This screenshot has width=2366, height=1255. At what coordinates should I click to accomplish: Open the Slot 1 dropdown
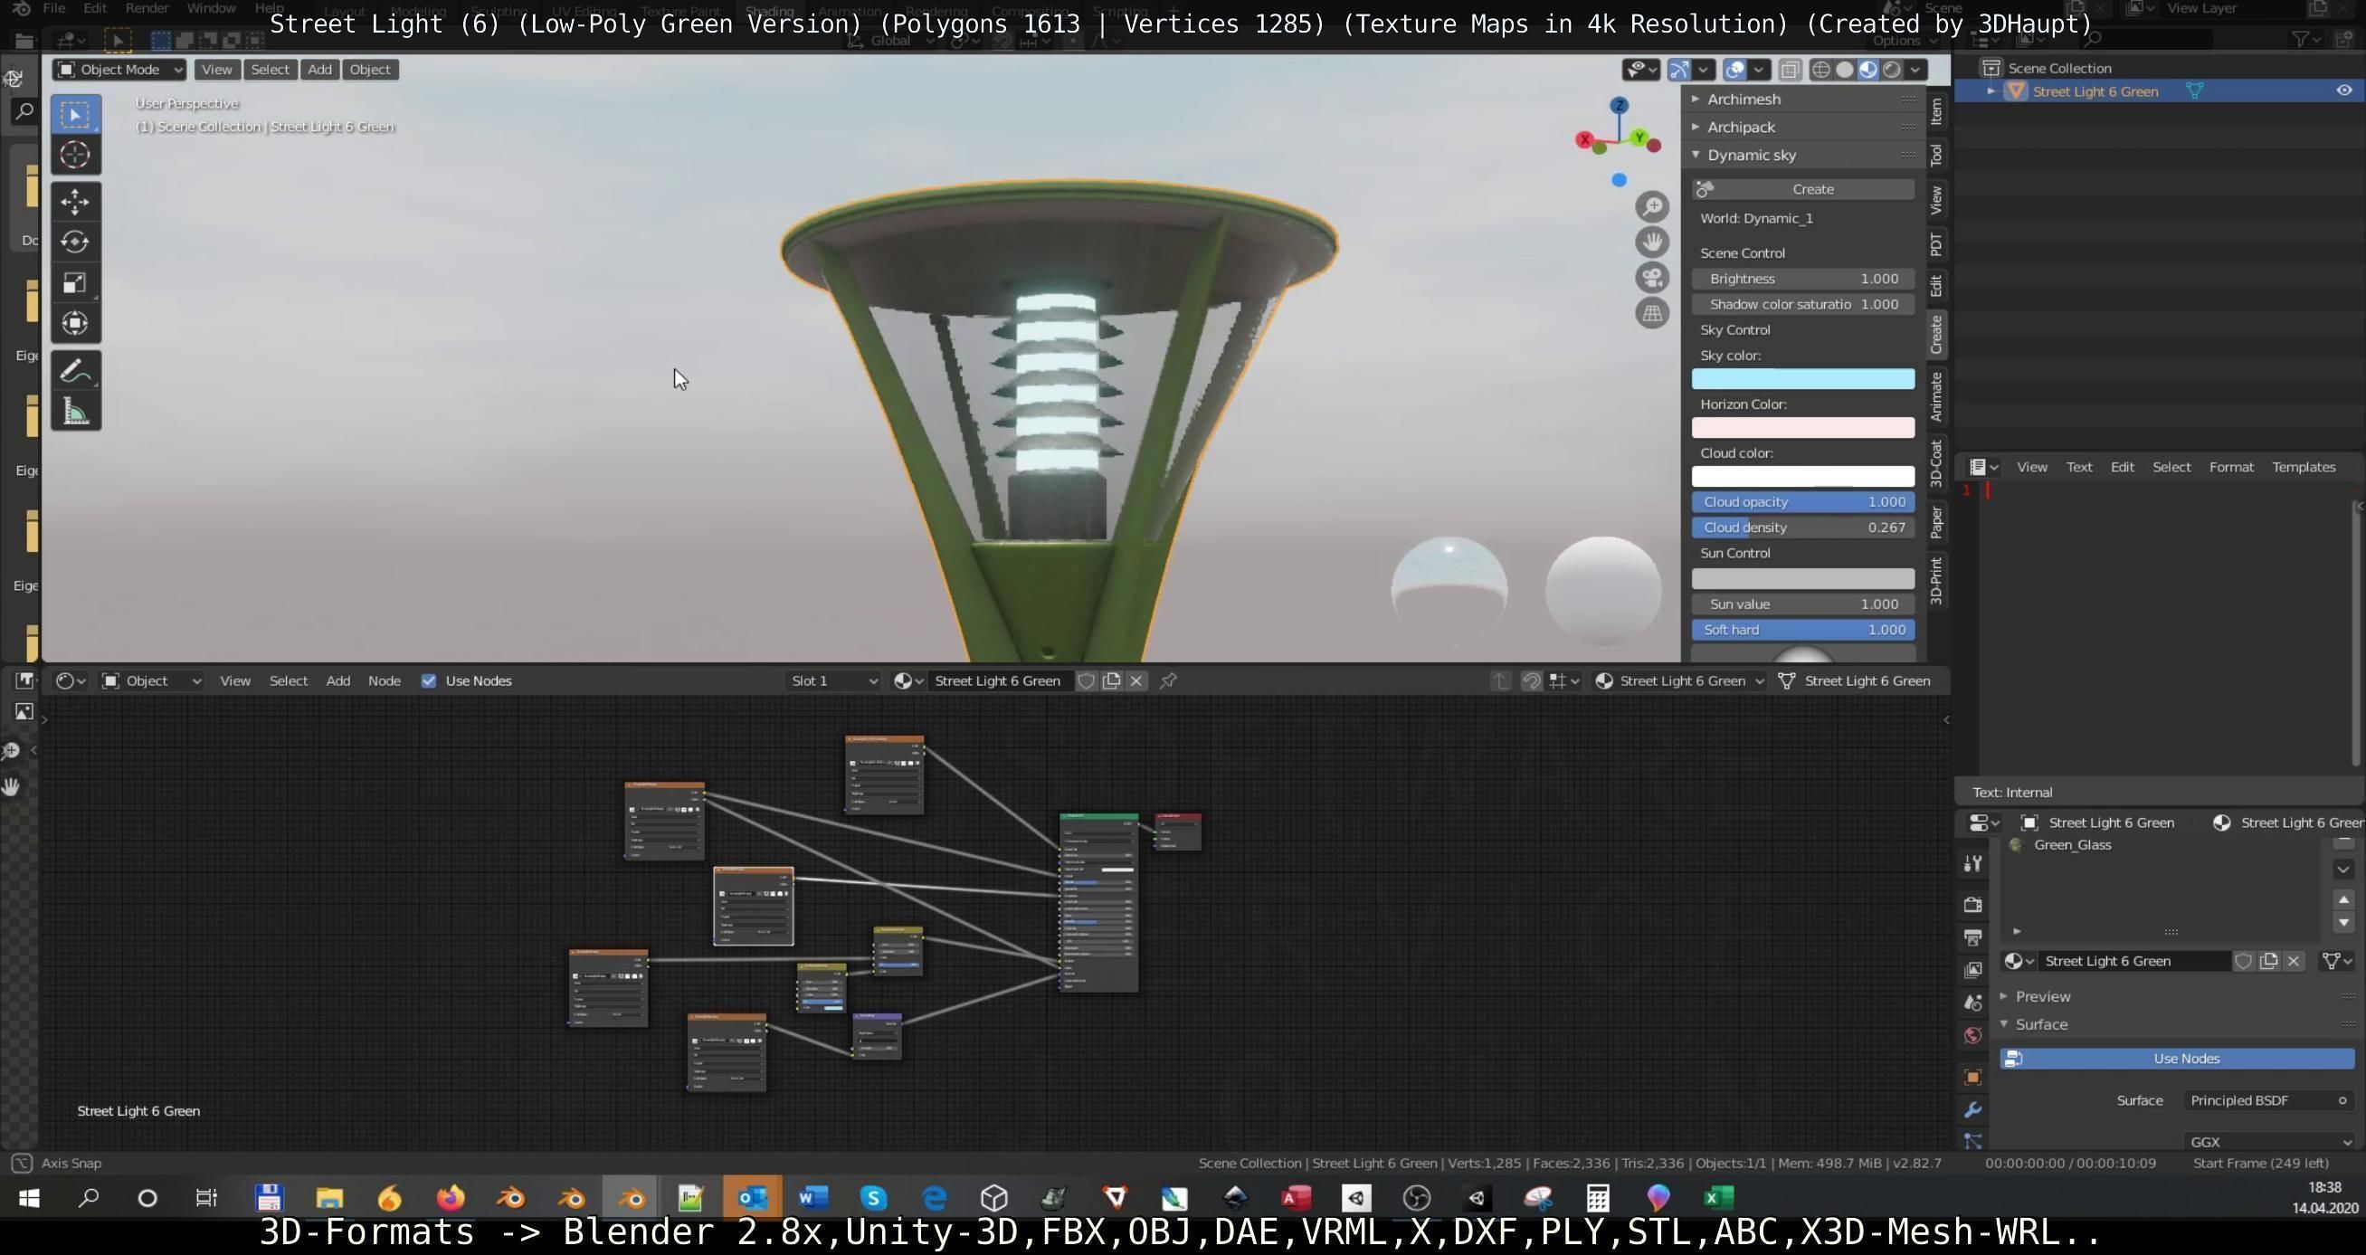pyautogui.click(x=834, y=680)
